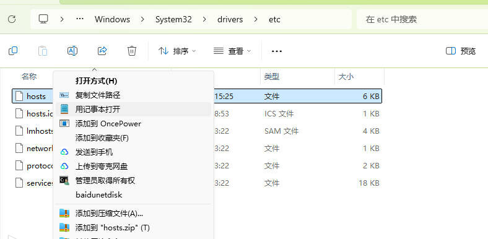Click the OncePower icon in context menu
Viewport: 488px width, 239px height.
pos(64,124)
